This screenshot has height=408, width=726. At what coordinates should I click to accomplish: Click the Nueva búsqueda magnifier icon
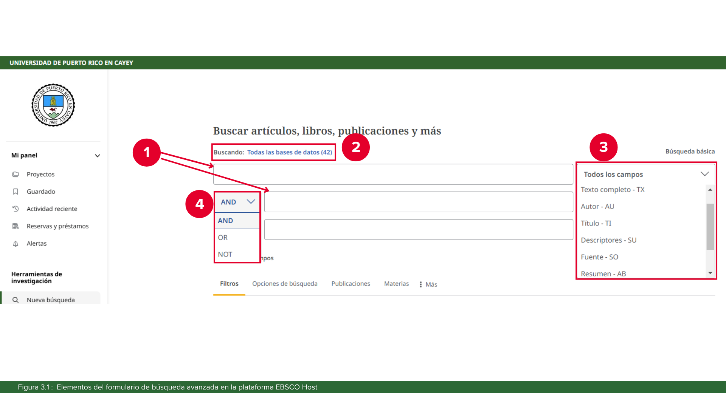point(16,300)
